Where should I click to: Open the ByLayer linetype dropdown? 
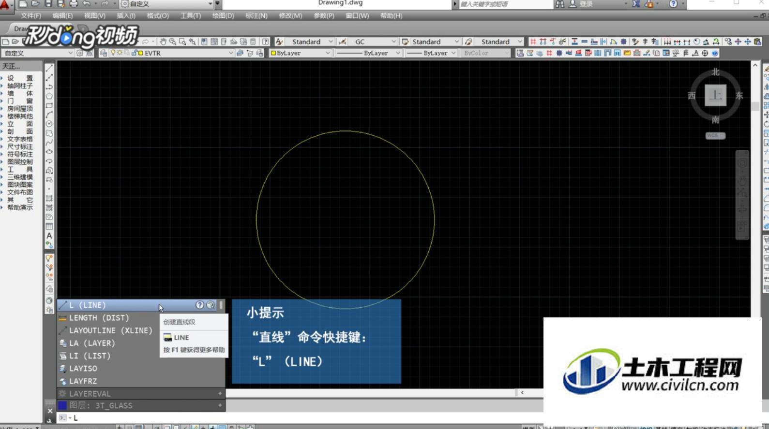(398, 53)
